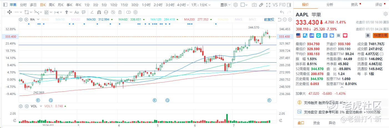Select the 资金 tab at panel bottom
The height and width of the screenshot is (128, 389).
click(x=317, y=123)
